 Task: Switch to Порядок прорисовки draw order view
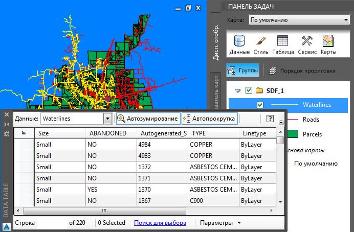[302, 71]
